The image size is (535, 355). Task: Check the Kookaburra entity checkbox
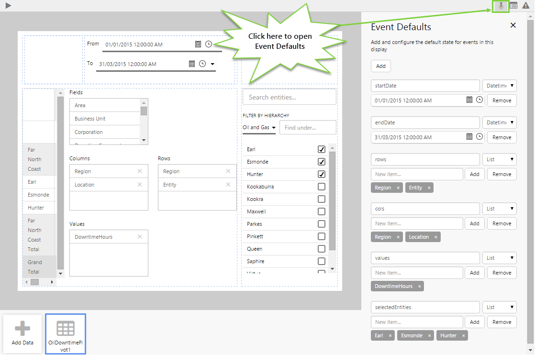(x=322, y=187)
